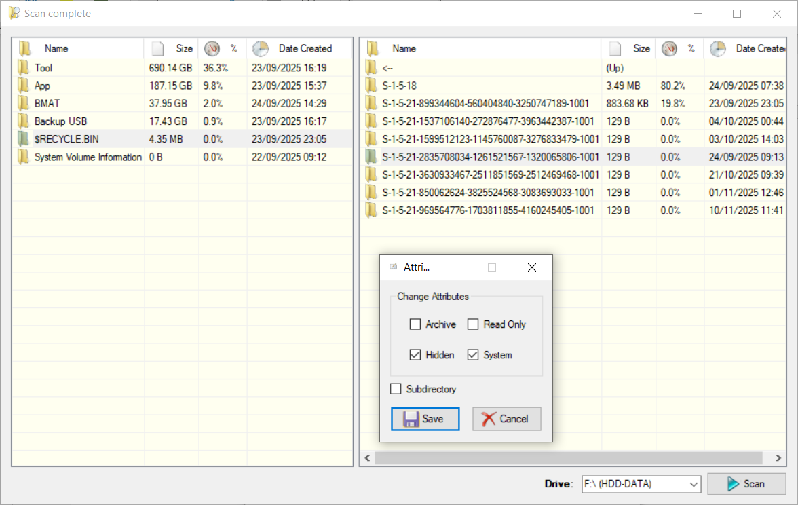Sort right pane by Name column header

coord(404,49)
